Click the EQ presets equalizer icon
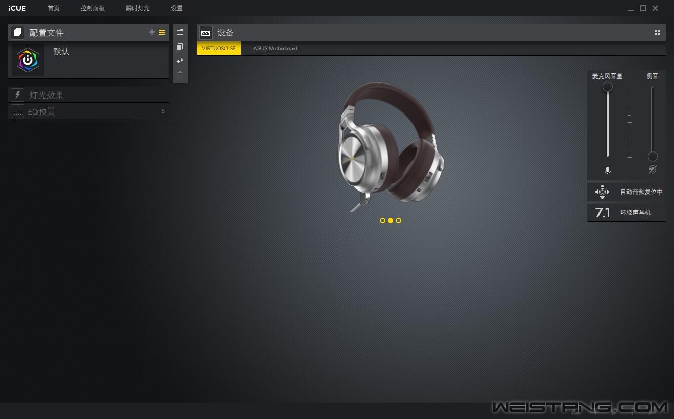This screenshot has width=674, height=419. [x=18, y=111]
